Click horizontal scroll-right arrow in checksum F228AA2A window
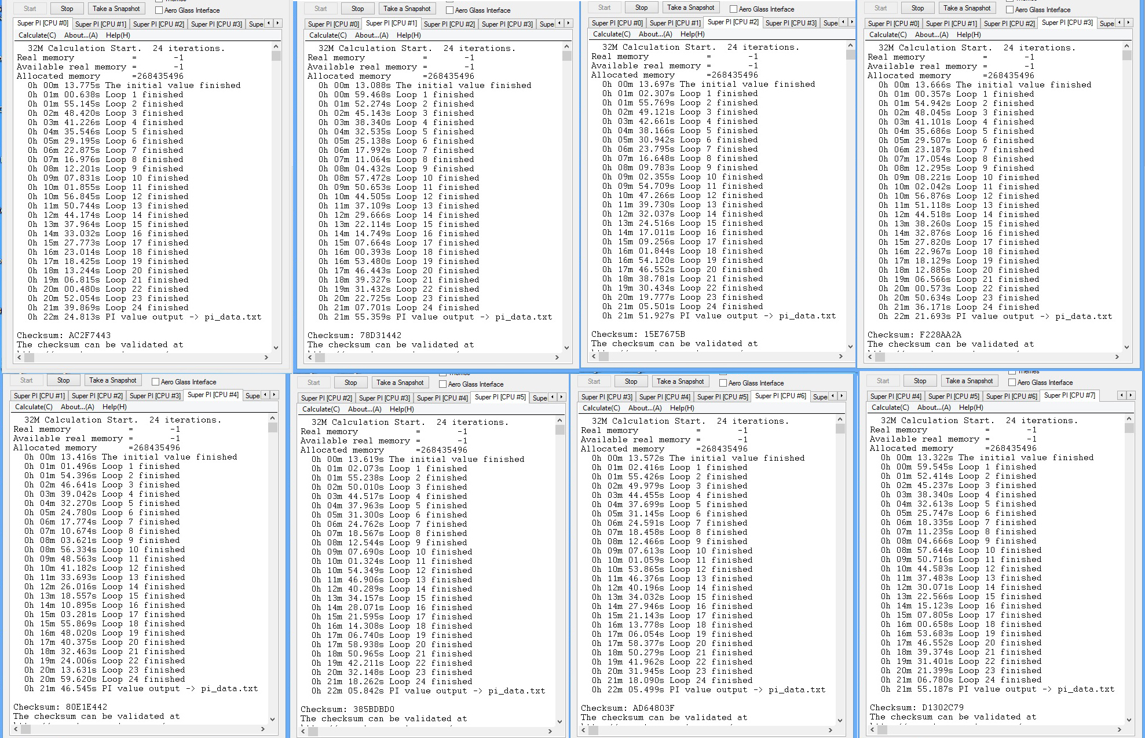The image size is (1145, 738). pyautogui.click(x=1117, y=357)
